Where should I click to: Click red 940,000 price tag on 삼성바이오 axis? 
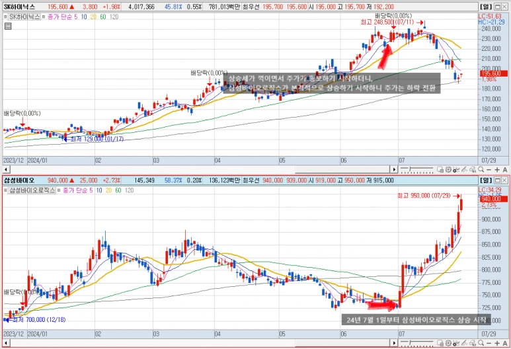click(494, 199)
